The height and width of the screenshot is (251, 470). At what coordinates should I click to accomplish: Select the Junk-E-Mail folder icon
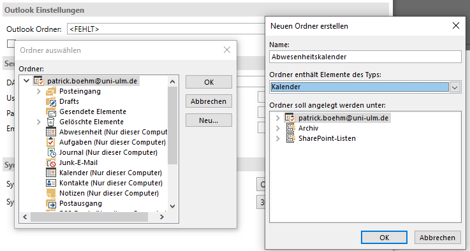point(51,162)
